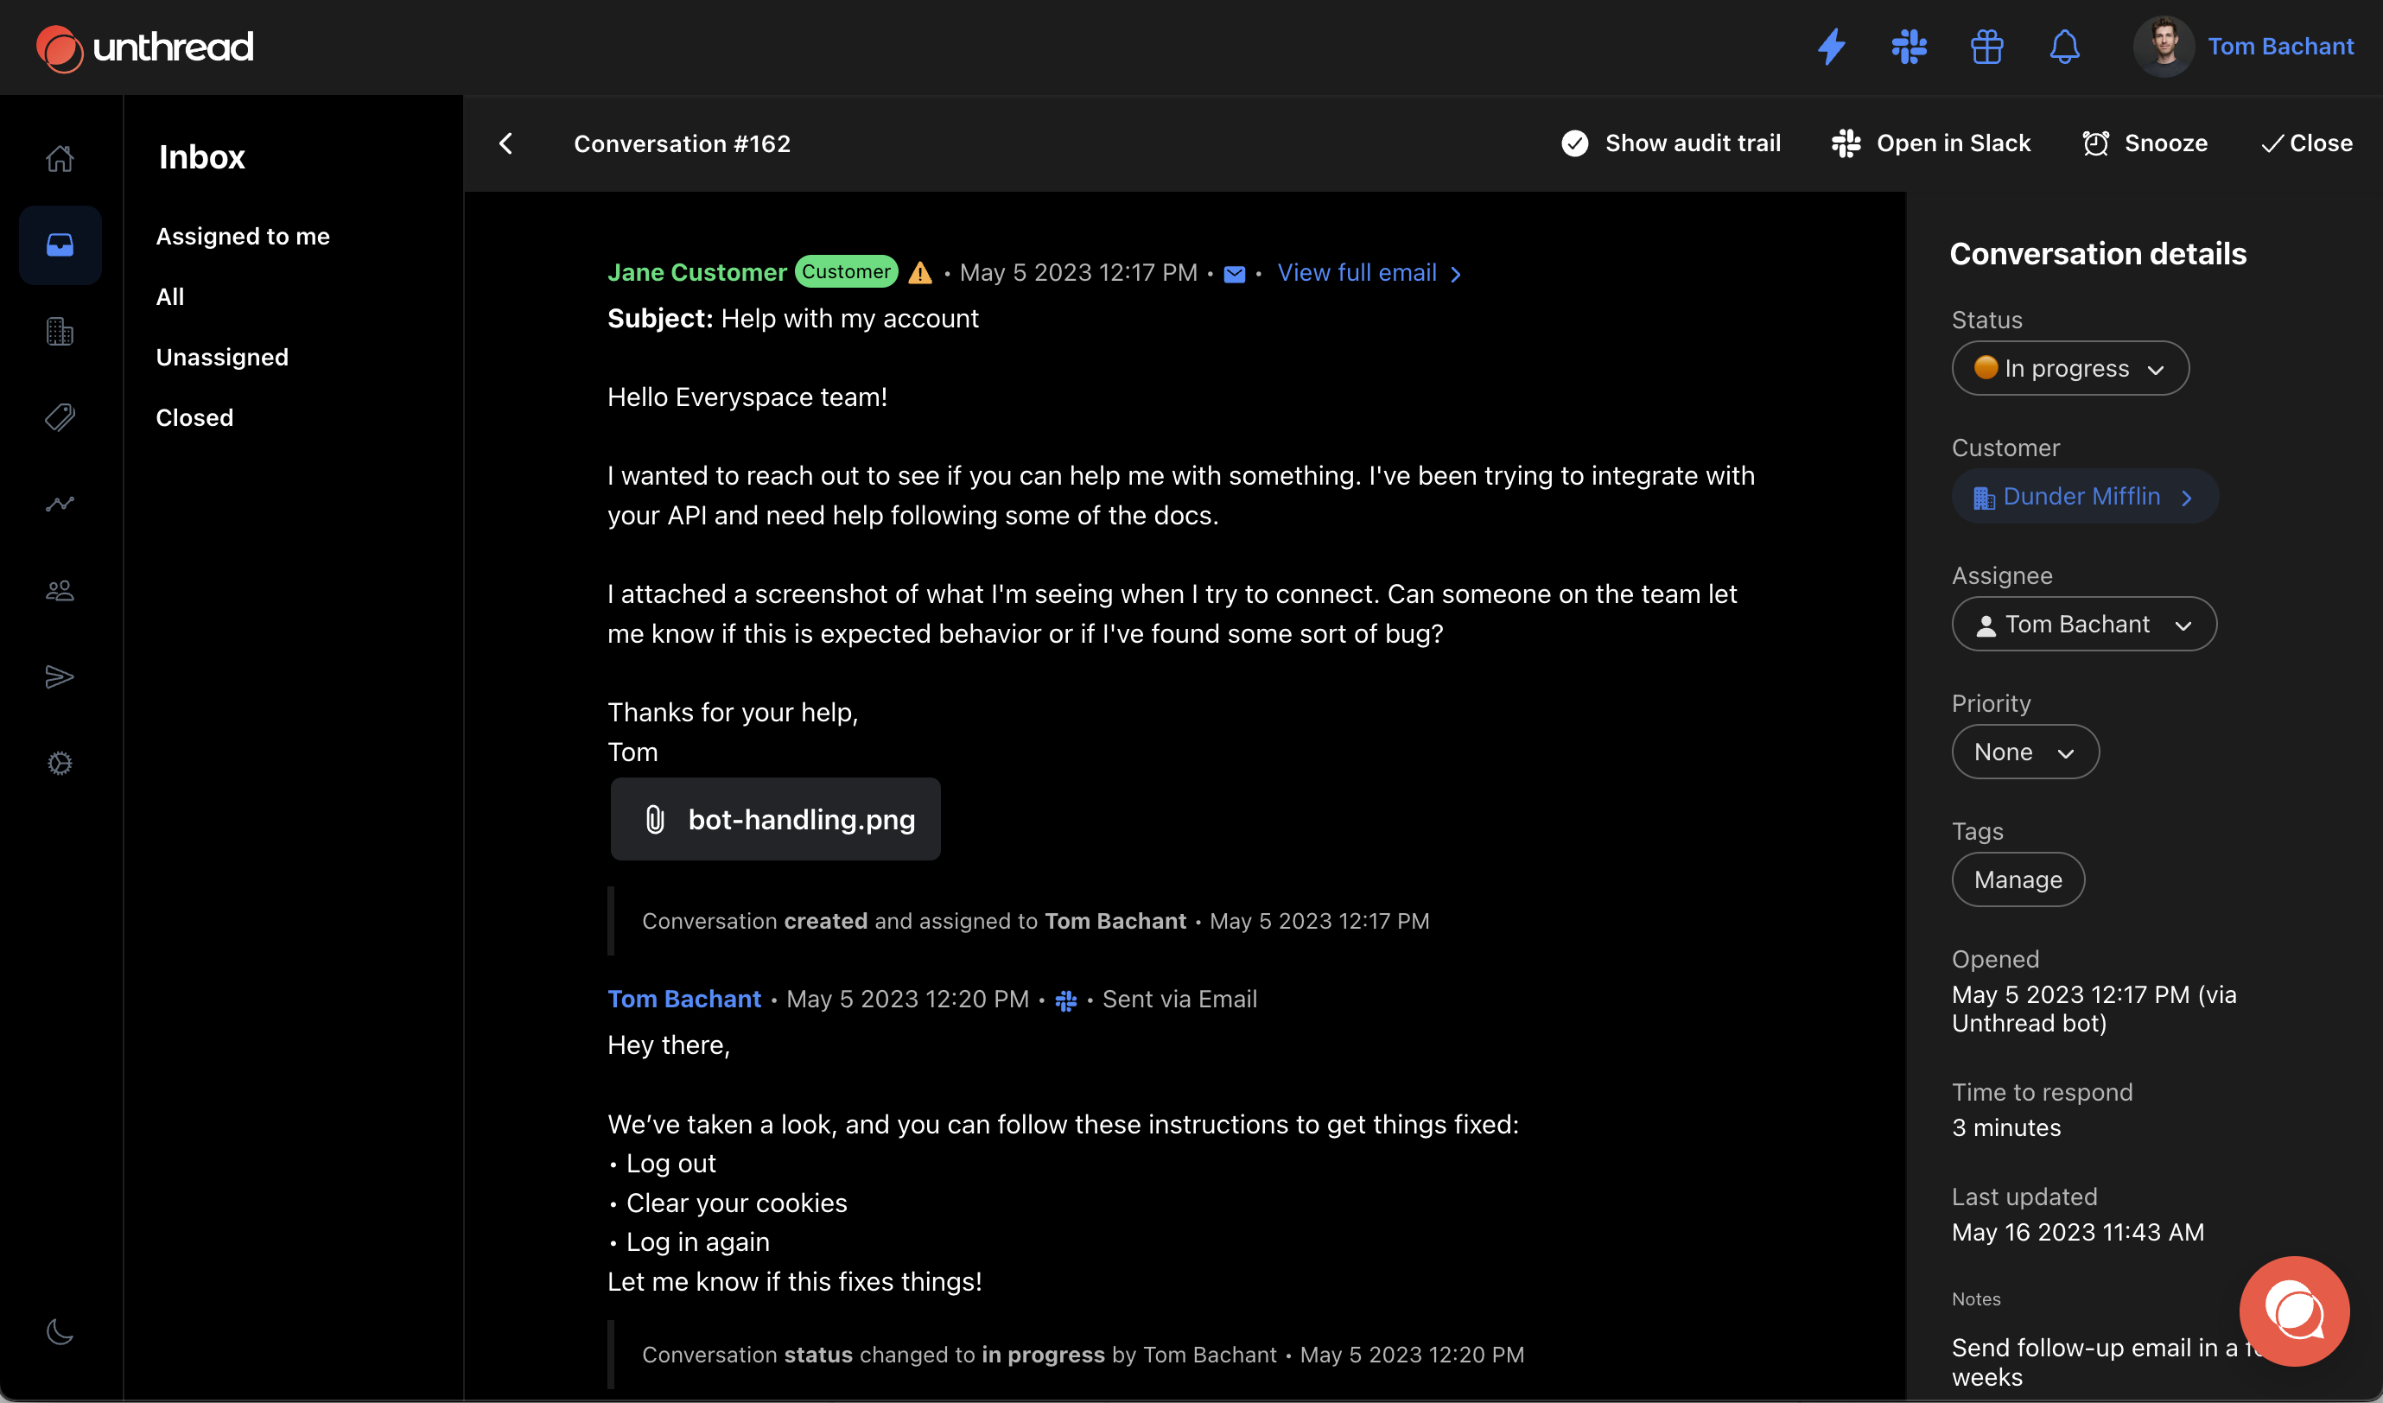Screen dimensions: 2383x1403
Task: Click 'Subject: Help with my account' line
Action: click(792, 319)
